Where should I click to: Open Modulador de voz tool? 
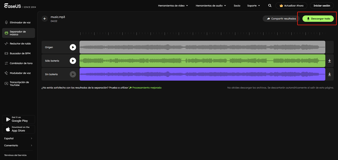(20, 73)
